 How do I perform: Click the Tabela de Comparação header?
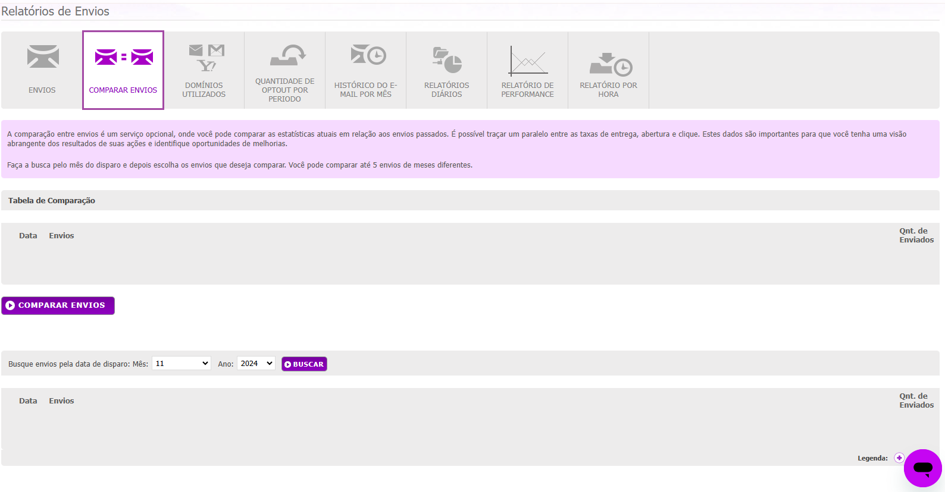coord(52,201)
